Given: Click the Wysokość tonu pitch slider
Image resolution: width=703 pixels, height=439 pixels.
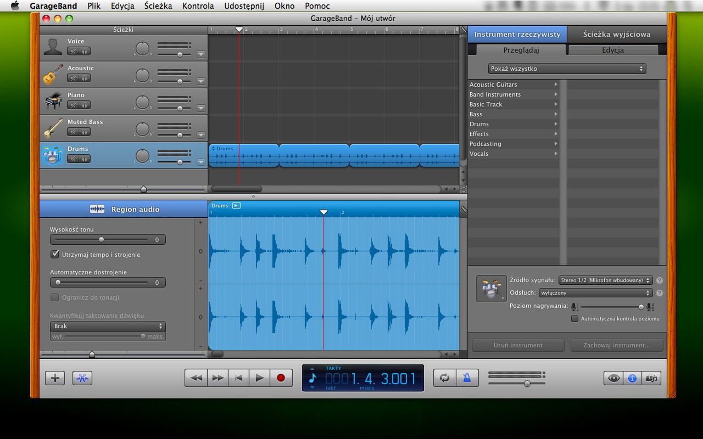Looking at the screenshot, I should click(101, 240).
